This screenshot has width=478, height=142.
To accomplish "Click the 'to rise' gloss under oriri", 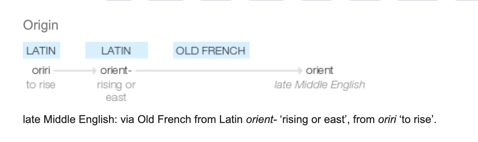I will pyautogui.click(x=41, y=85).
